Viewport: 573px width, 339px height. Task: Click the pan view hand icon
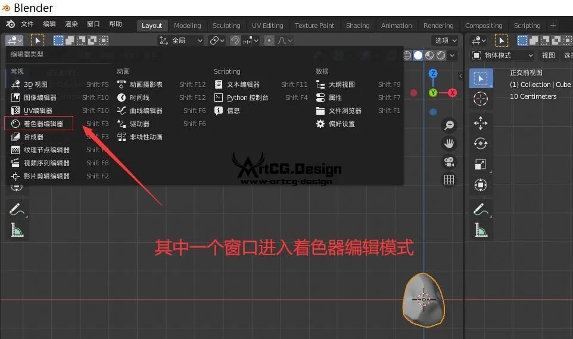(x=449, y=143)
